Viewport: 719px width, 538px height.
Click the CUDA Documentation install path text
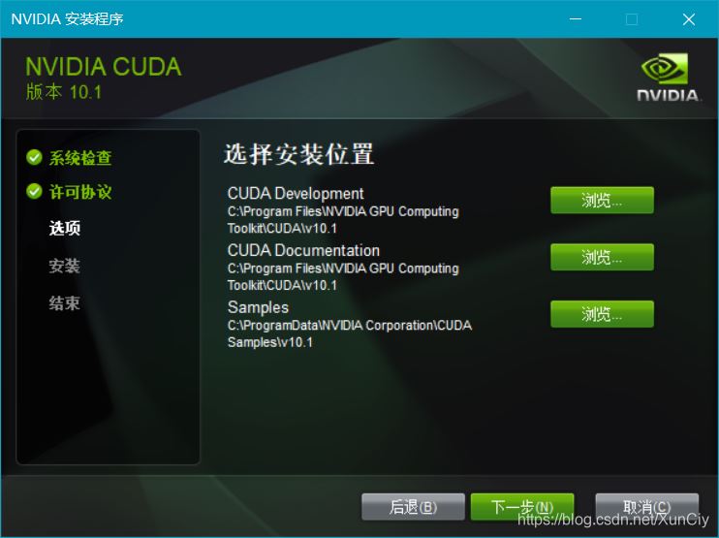pyautogui.click(x=343, y=276)
